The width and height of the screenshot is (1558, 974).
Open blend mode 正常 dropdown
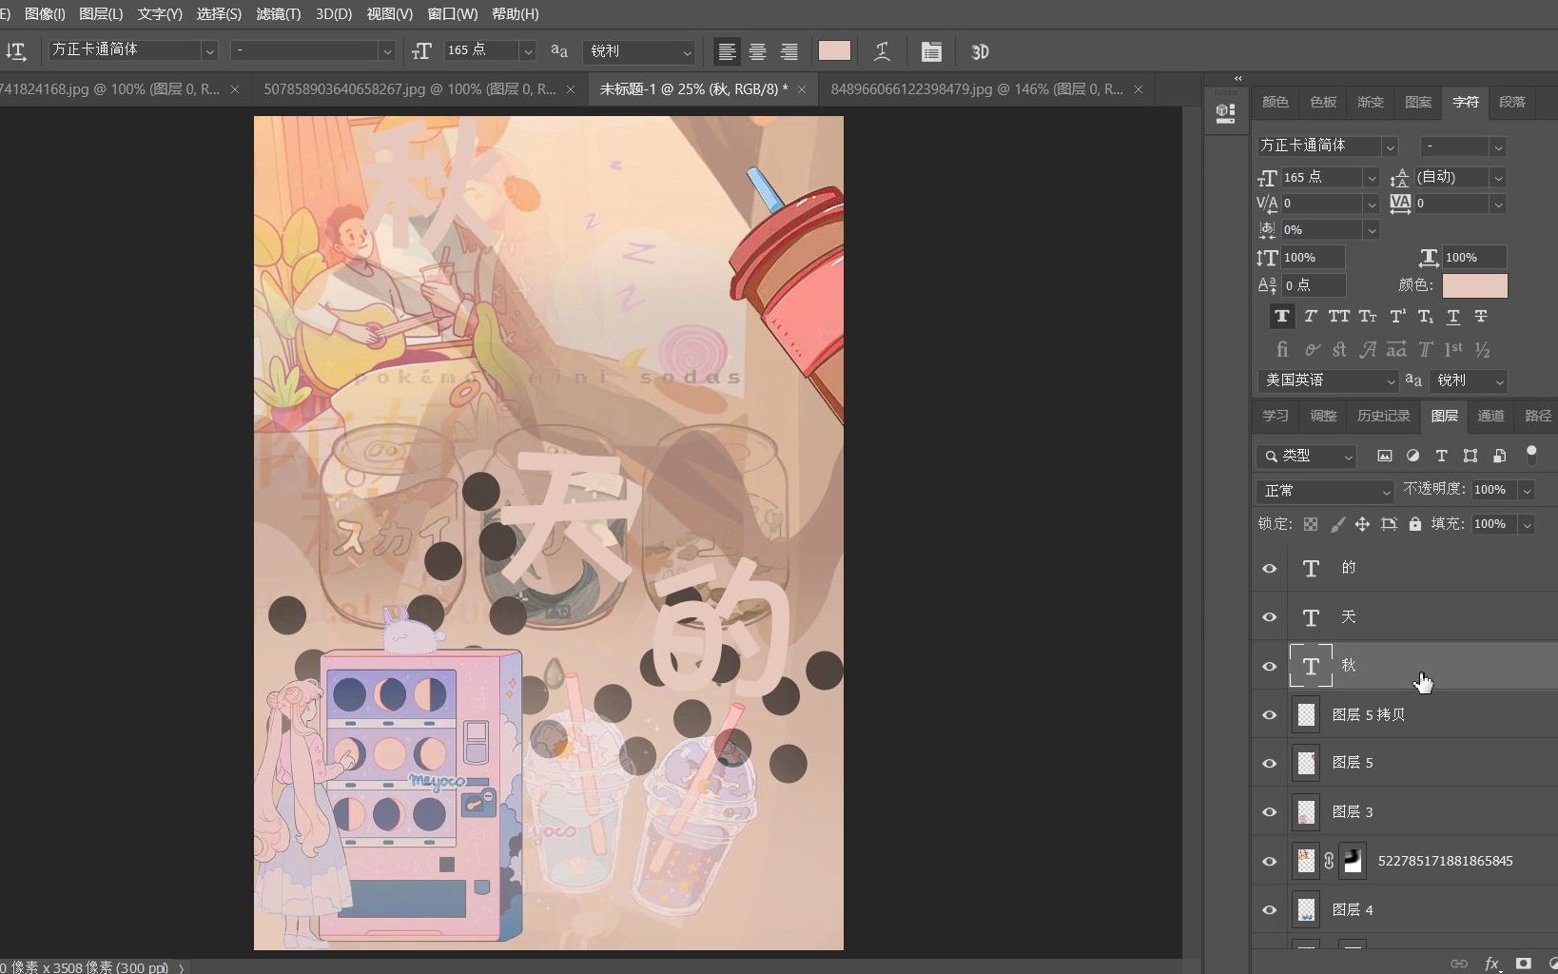click(1325, 491)
